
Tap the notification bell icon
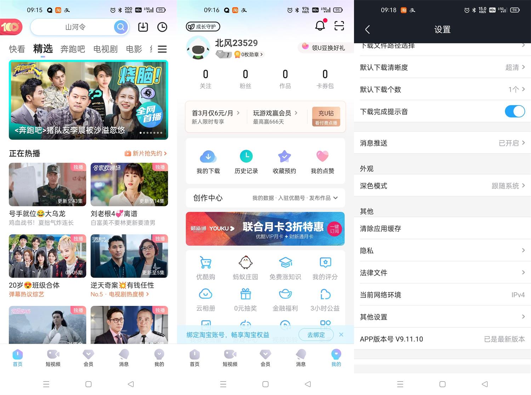320,25
